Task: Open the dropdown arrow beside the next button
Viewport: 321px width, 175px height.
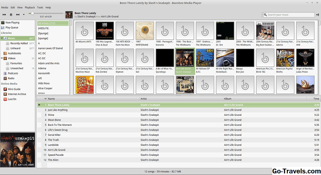Action: click(24, 15)
